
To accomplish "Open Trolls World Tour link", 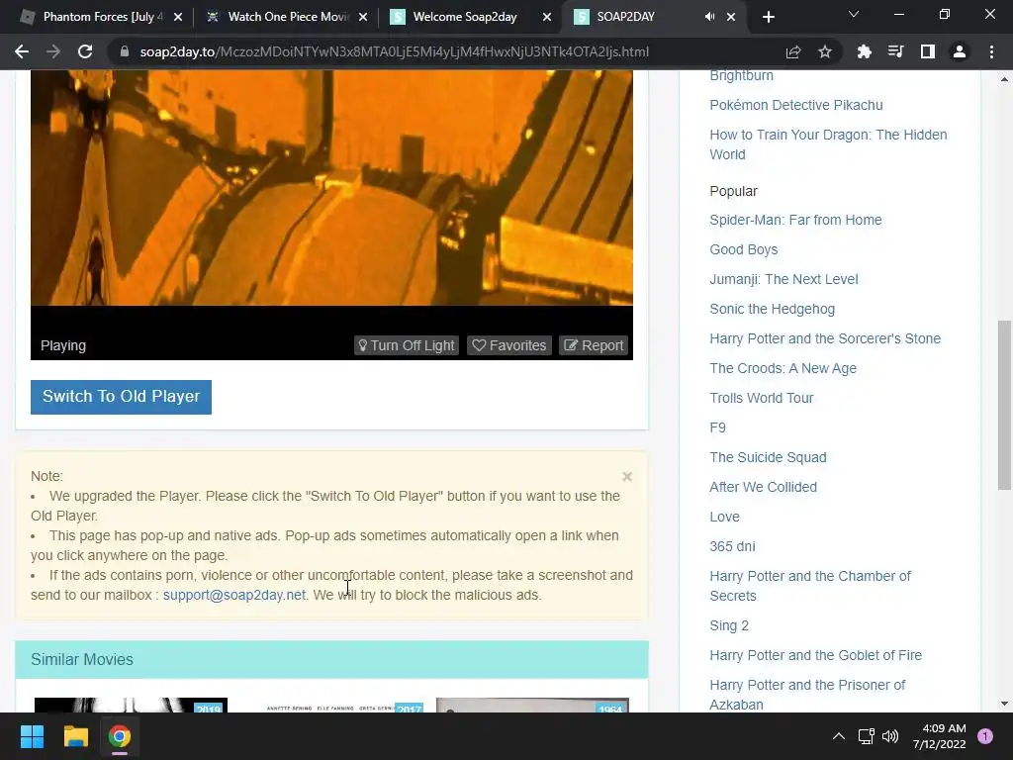I will pos(761,399).
